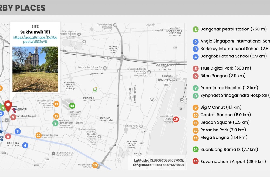Click the Bangkok Patana School (5.9 km) entry
270x177 pixels.
pyautogui.click(x=234, y=56)
